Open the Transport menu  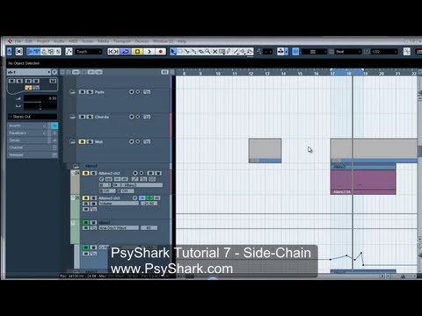click(x=122, y=41)
